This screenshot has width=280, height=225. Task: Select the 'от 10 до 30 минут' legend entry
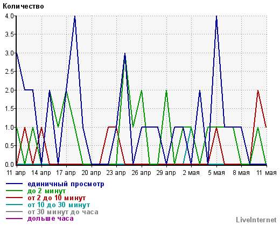coord(59,205)
